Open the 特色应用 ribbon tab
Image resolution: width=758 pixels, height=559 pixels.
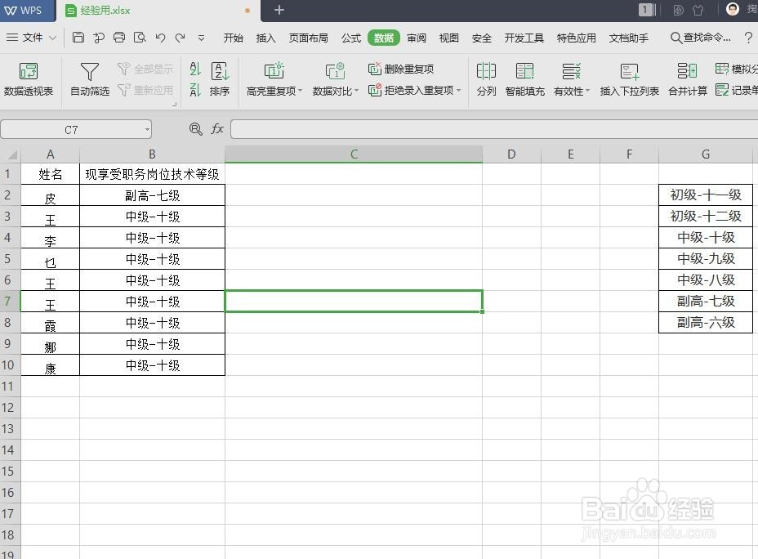click(576, 38)
